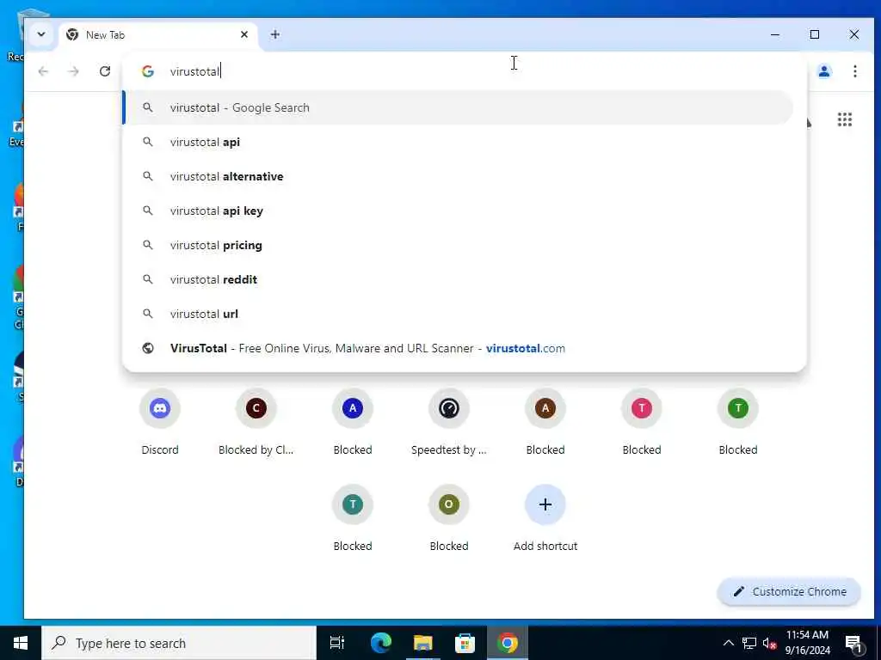Open the network tray icon

click(749, 643)
